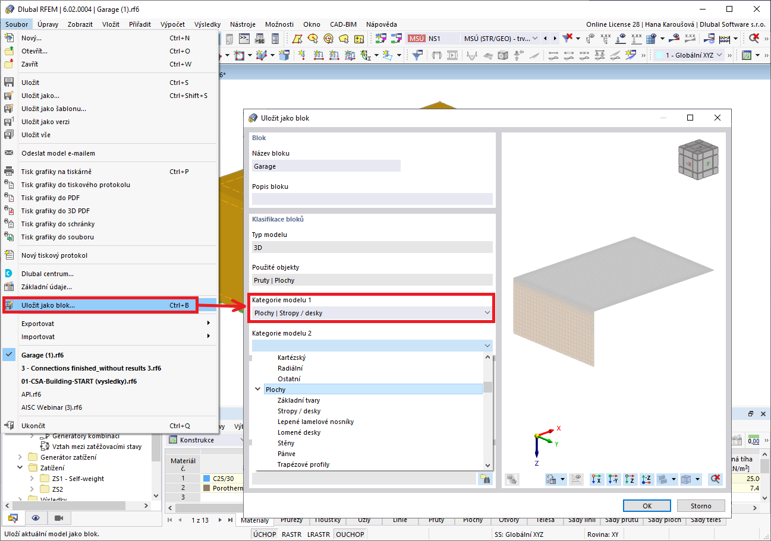Set the Z view direction in block dialog

[630, 479]
